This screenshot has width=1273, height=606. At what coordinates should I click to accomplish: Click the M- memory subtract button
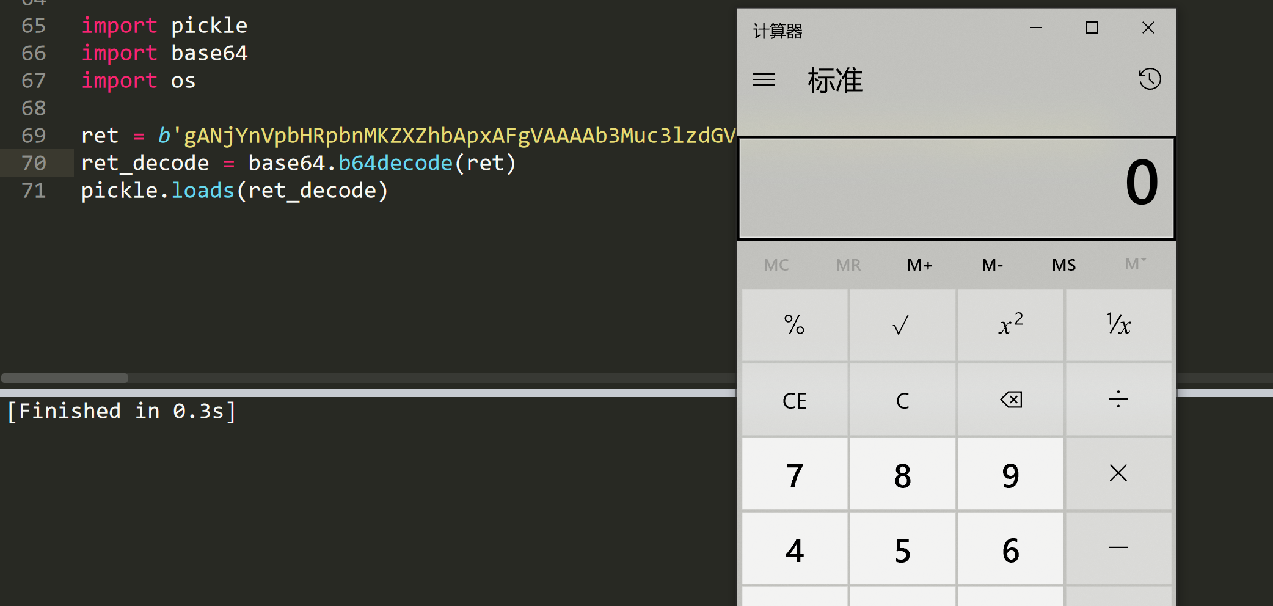992,265
